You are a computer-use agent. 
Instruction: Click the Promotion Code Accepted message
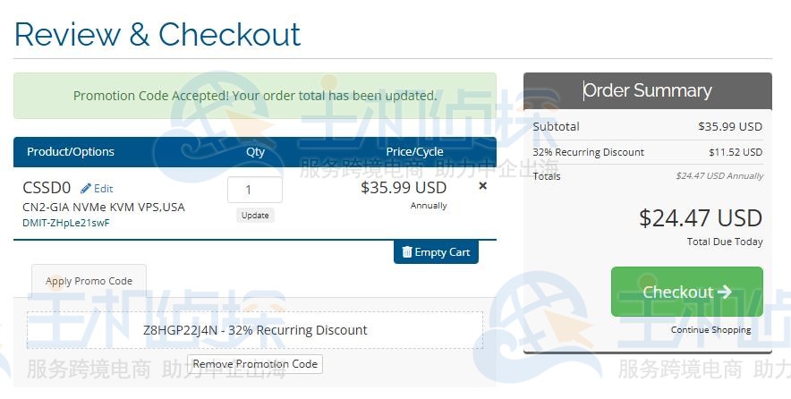(255, 96)
